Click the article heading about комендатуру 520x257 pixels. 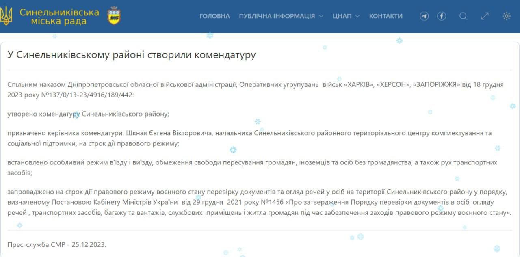132,55
